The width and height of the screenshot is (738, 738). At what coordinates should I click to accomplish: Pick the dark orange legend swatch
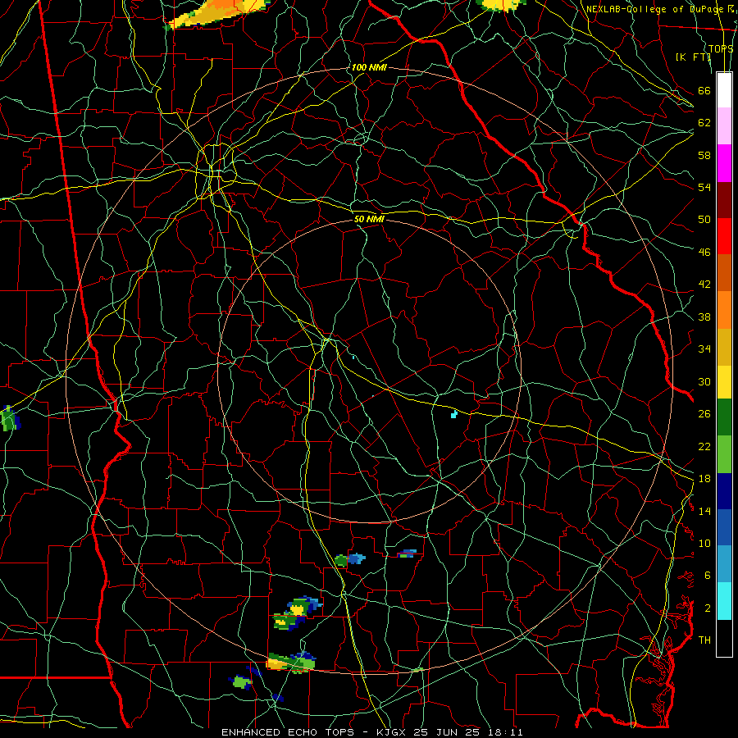[724, 272]
